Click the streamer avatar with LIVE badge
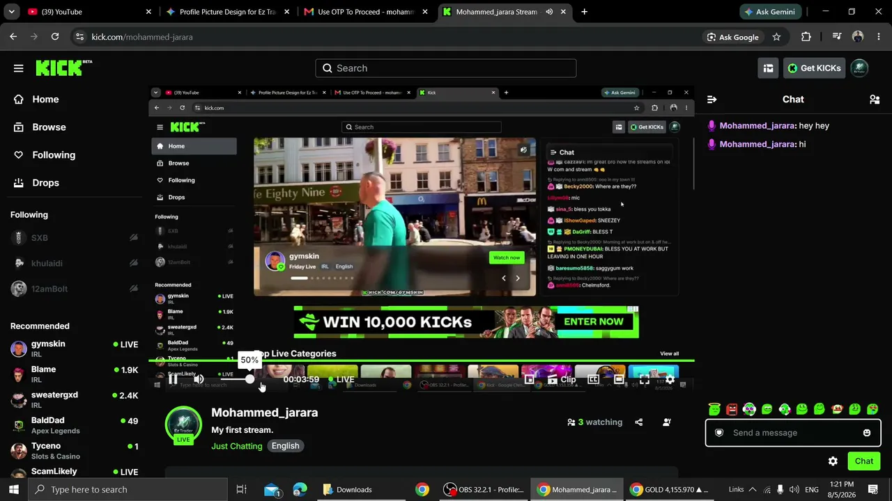Image resolution: width=892 pixels, height=501 pixels. (183, 425)
